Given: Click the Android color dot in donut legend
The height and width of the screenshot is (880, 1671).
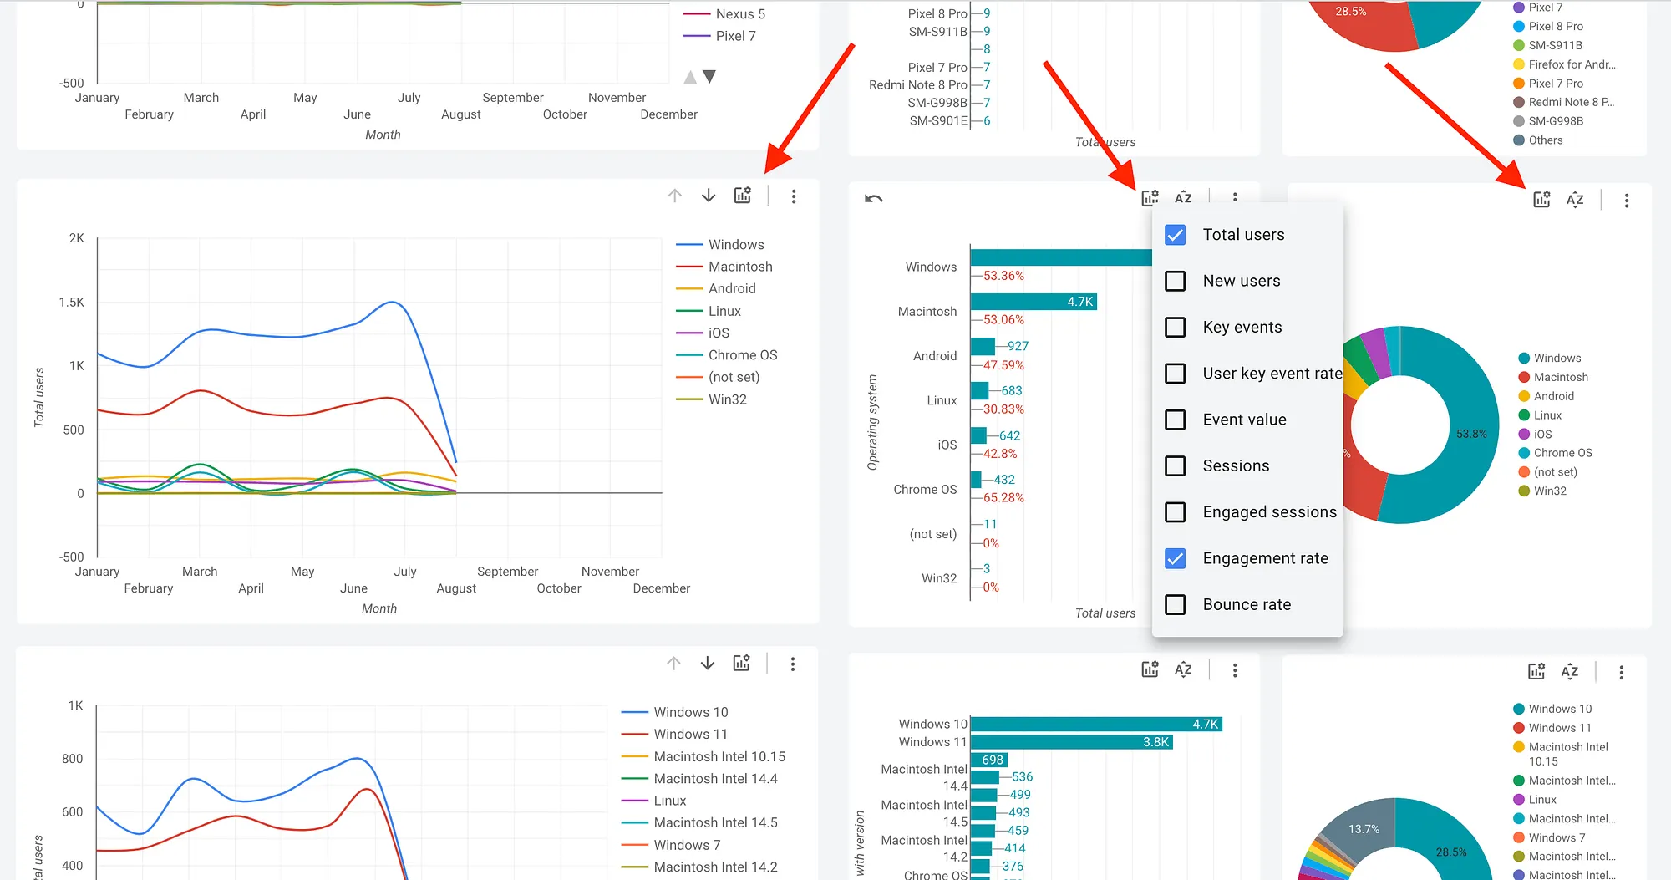Looking at the screenshot, I should point(1524,396).
